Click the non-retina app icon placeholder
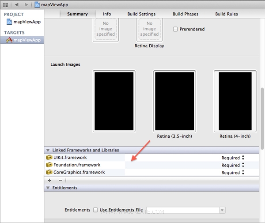This screenshot has width=265, height=223. pos(106,30)
